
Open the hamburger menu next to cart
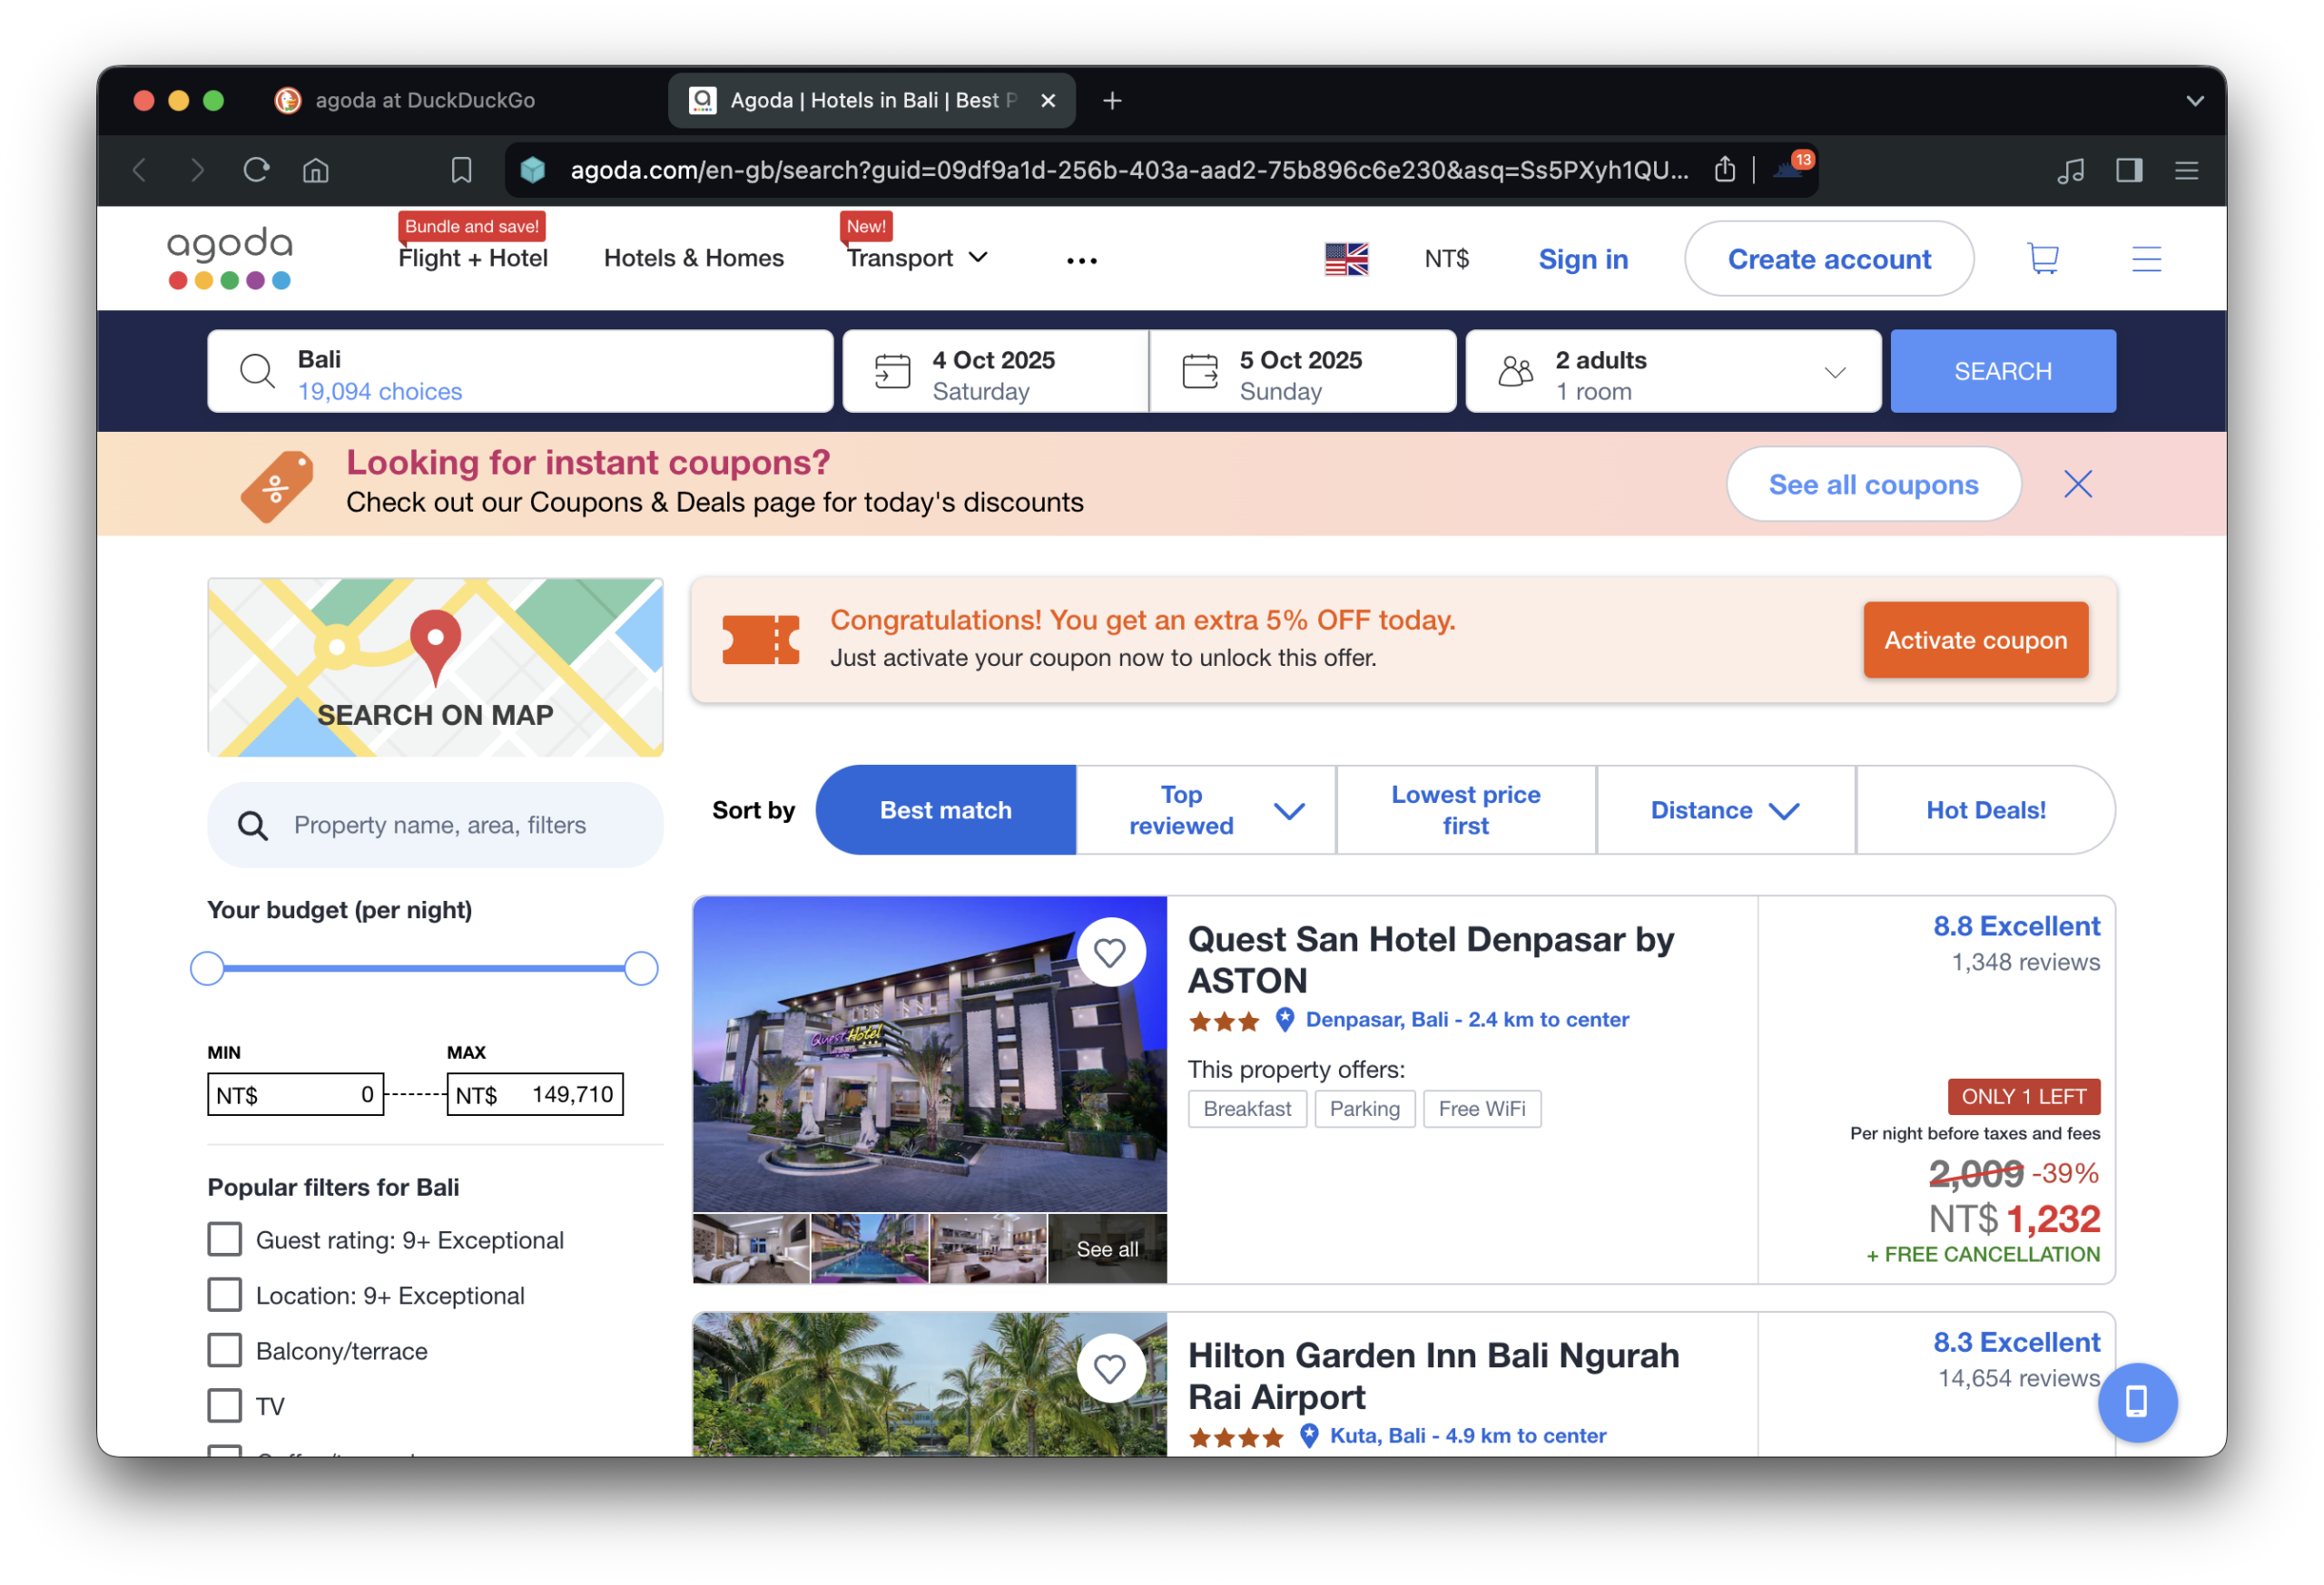tap(2145, 258)
